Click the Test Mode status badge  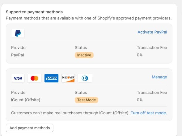[87, 100]
